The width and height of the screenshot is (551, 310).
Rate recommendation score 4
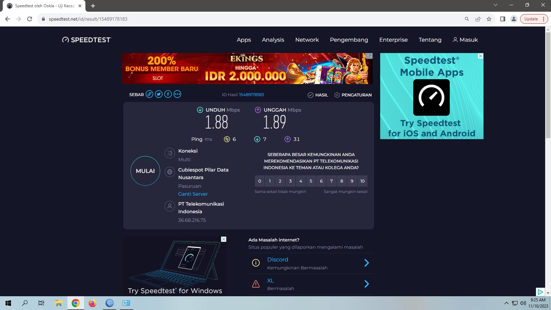click(301, 181)
